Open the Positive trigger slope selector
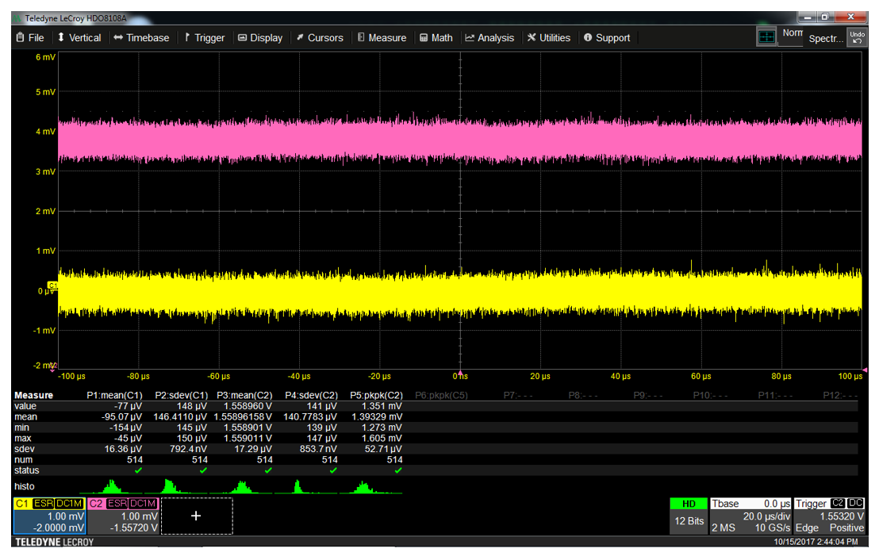The height and width of the screenshot is (556, 879). 846,527
